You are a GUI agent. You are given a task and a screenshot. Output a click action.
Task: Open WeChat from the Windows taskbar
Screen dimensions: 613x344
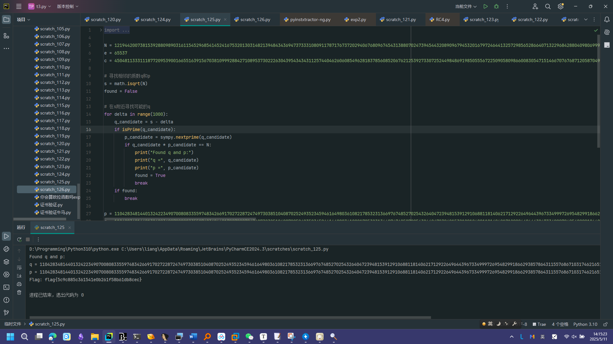tap(249, 337)
